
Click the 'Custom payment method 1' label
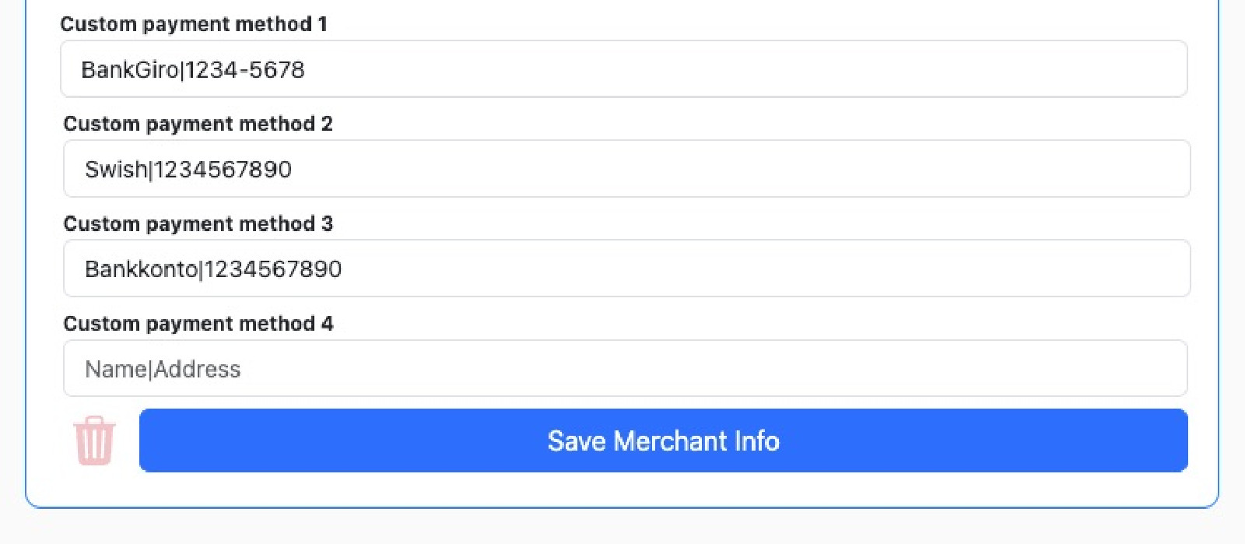(x=194, y=24)
